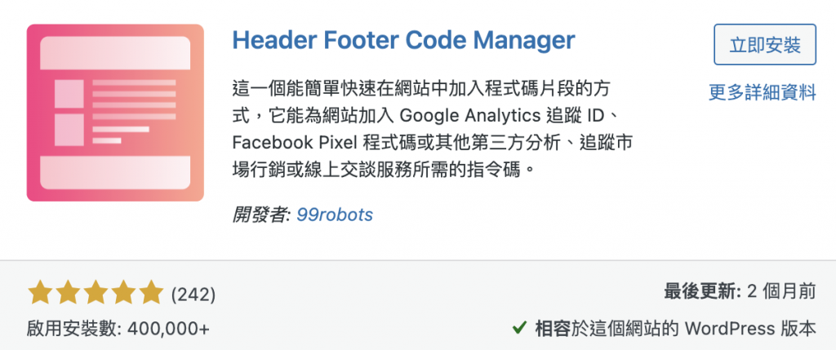Select the (242) rating count
836x350 pixels.
(x=193, y=294)
